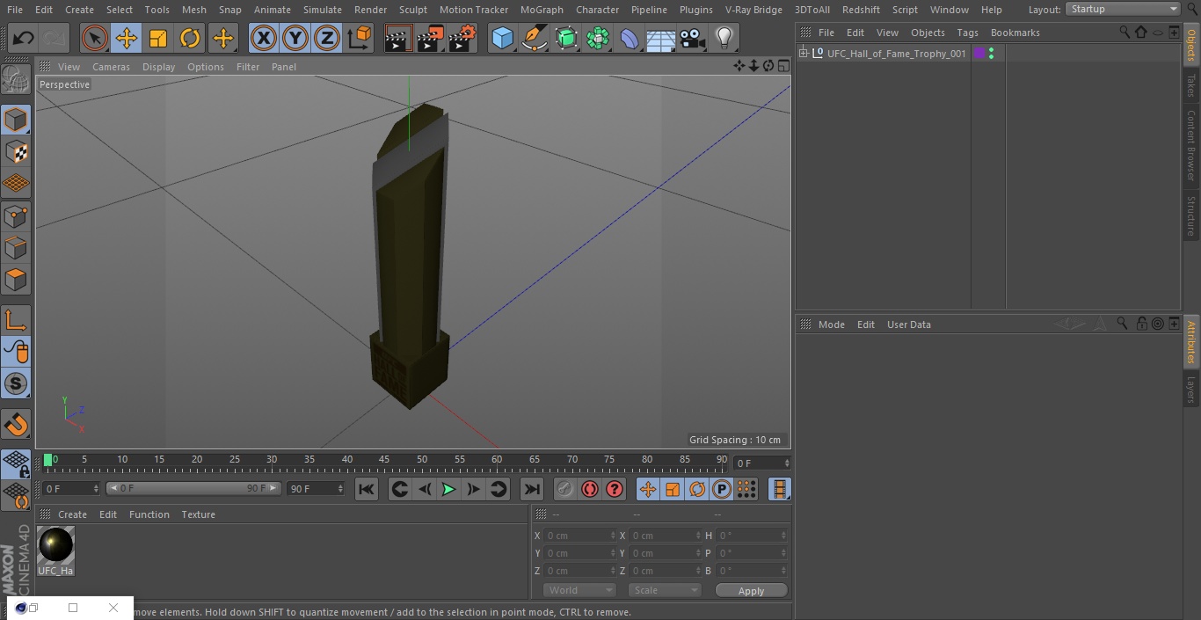Switch to the Attributes side tab

[x=1191, y=342]
